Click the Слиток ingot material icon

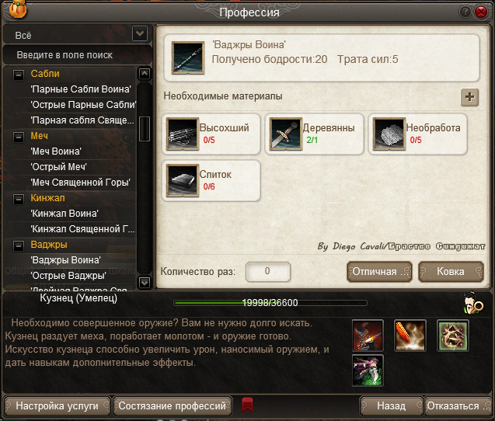click(x=182, y=180)
